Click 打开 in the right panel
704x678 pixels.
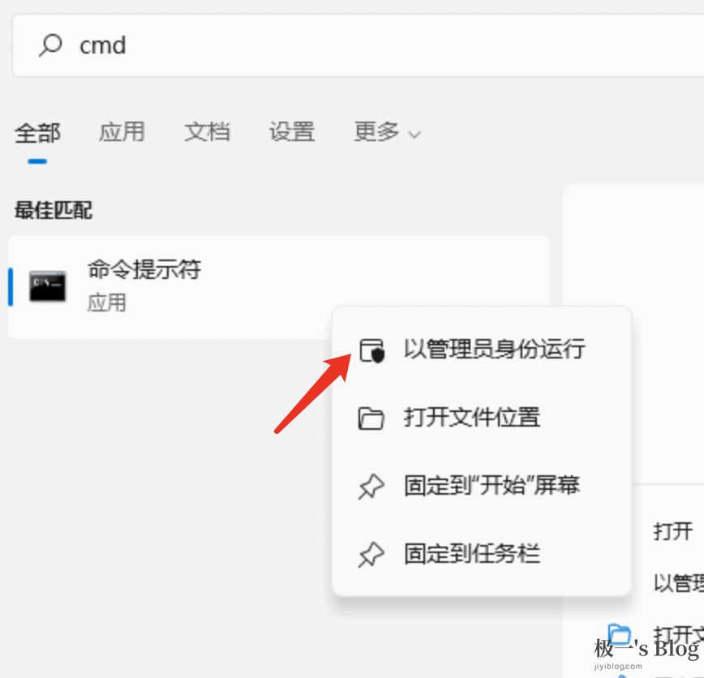pyautogui.click(x=672, y=532)
